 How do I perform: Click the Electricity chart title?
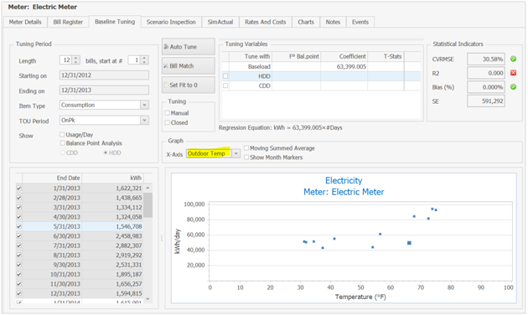click(x=344, y=181)
